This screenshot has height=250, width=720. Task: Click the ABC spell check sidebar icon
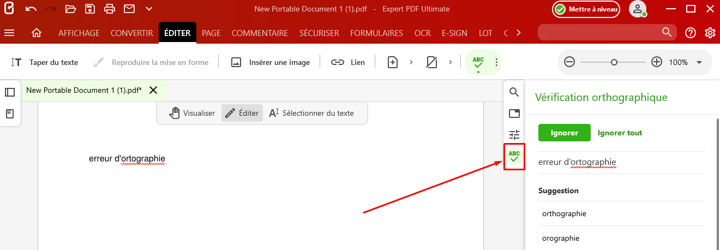point(514,157)
